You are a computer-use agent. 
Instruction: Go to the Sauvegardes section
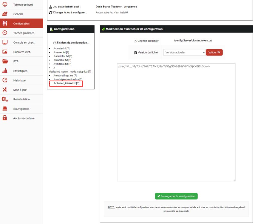pos(21,109)
